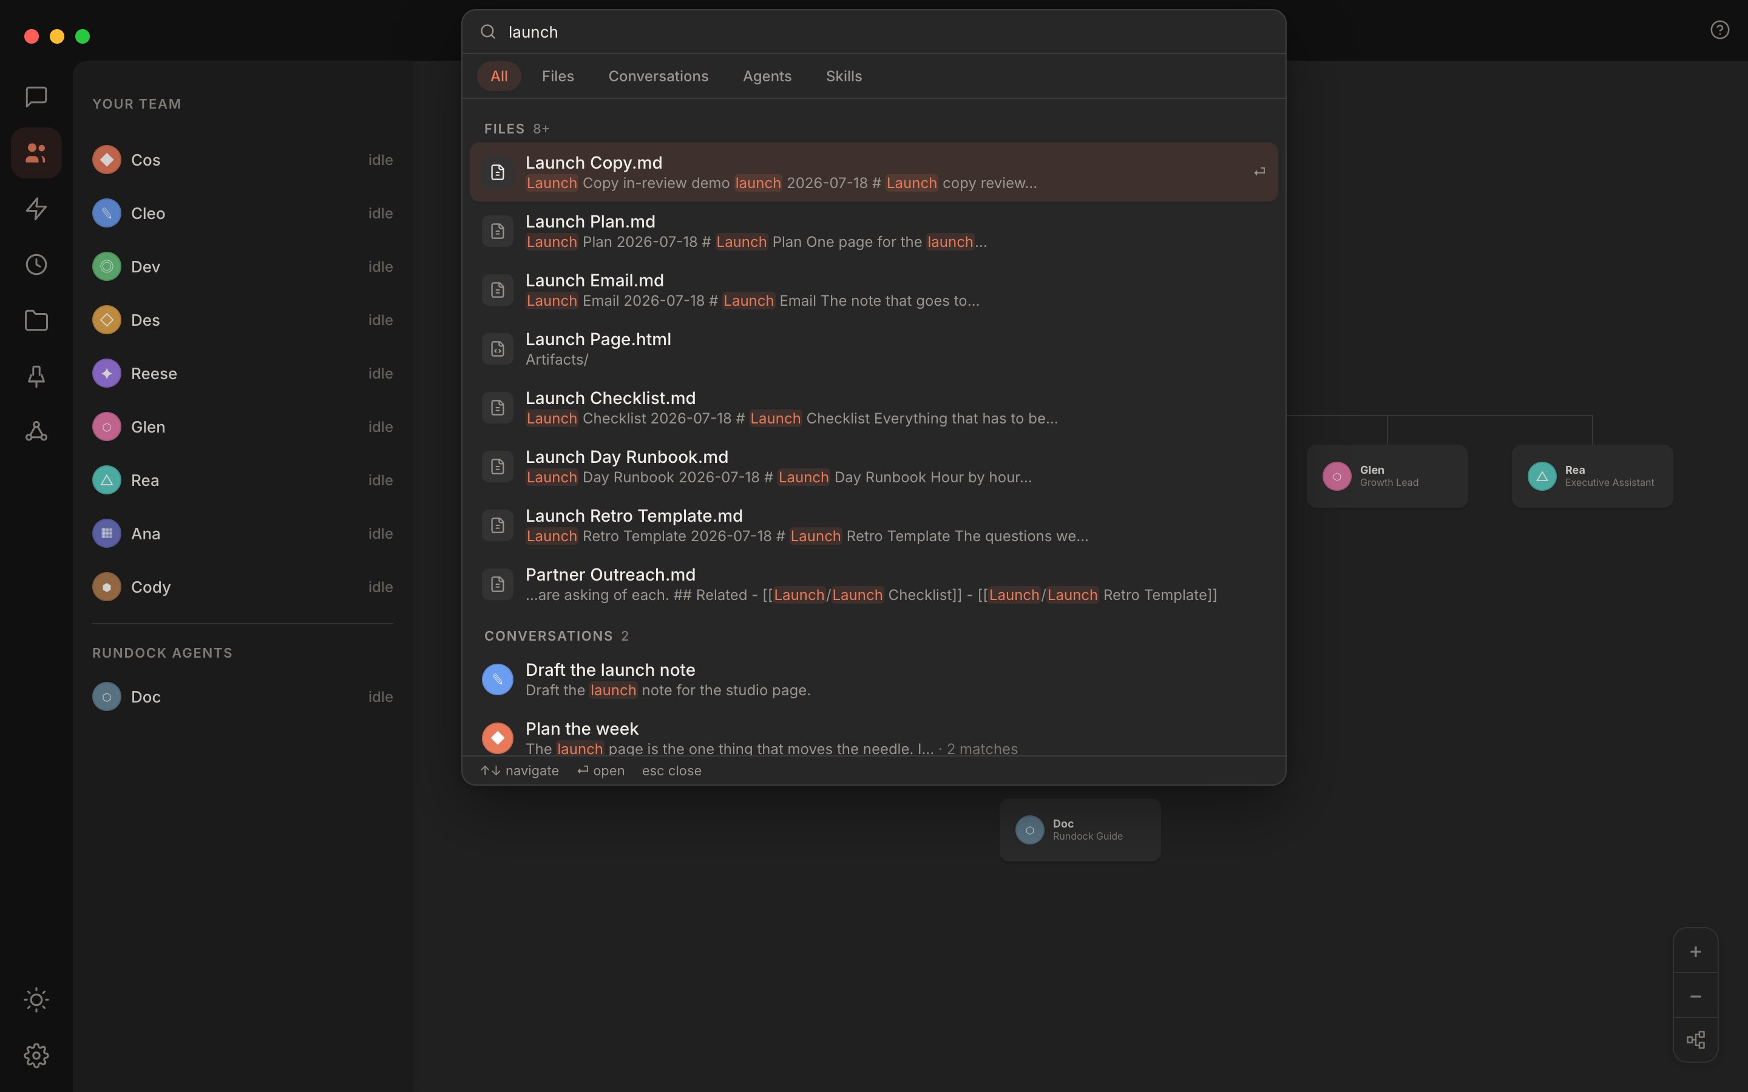The width and height of the screenshot is (1748, 1092).
Task: Select the All filter tab
Action: click(499, 76)
